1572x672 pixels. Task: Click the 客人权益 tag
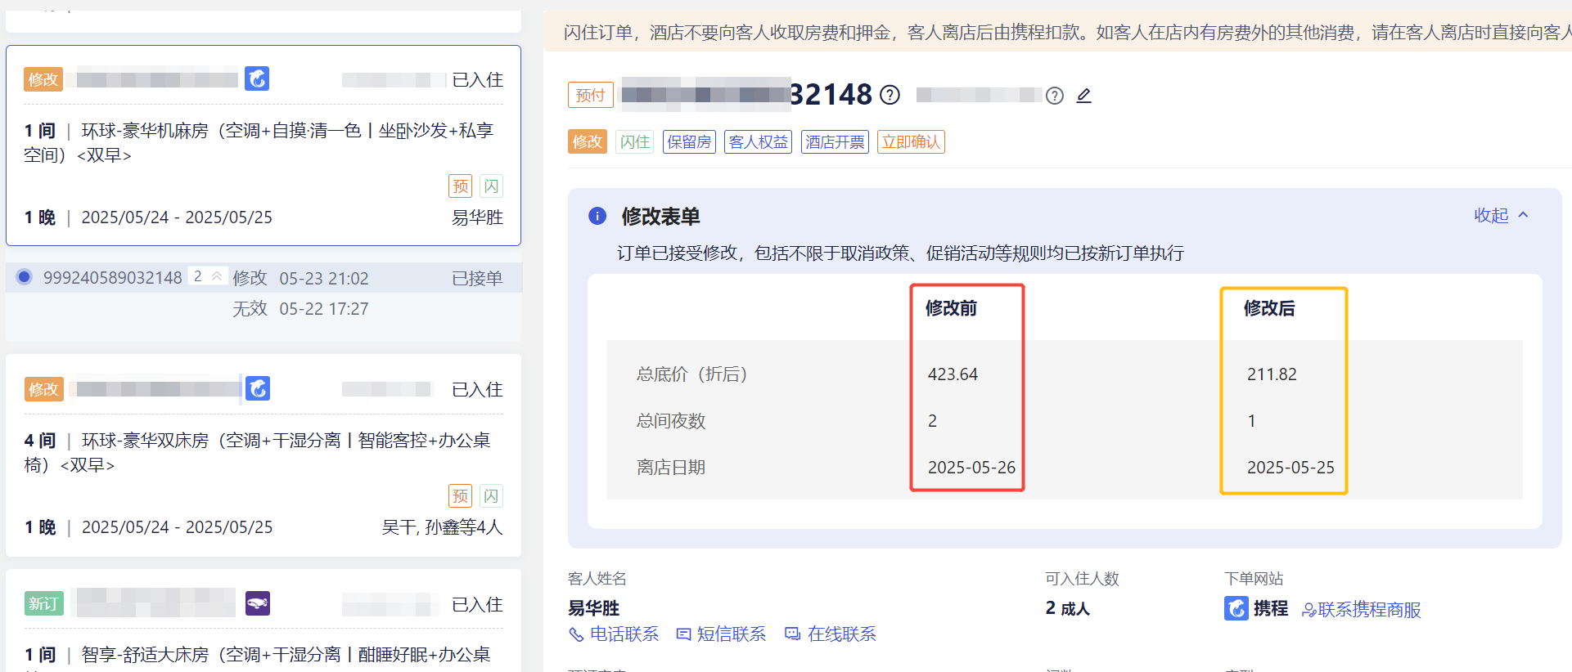click(758, 141)
